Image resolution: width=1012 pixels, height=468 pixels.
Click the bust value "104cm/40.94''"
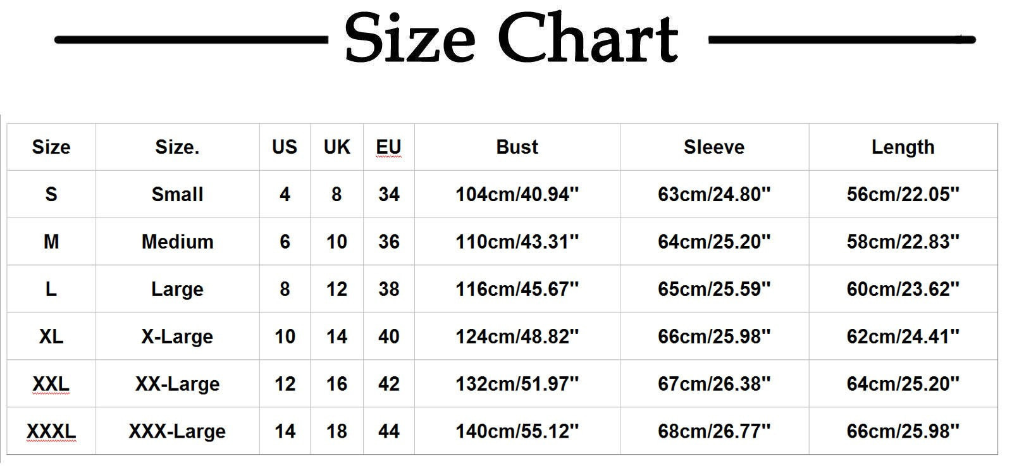click(x=517, y=194)
